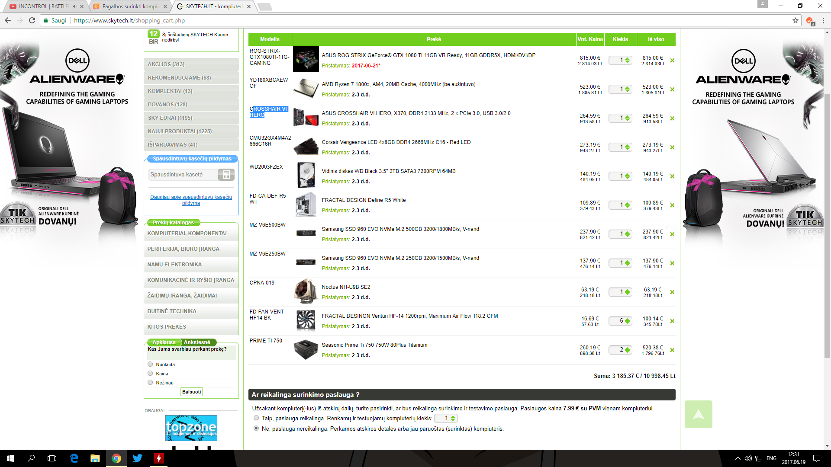831x467 pixels.
Task: Remove AMD Ryzen 7 1800x from cart
Action: tap(672, 90)
